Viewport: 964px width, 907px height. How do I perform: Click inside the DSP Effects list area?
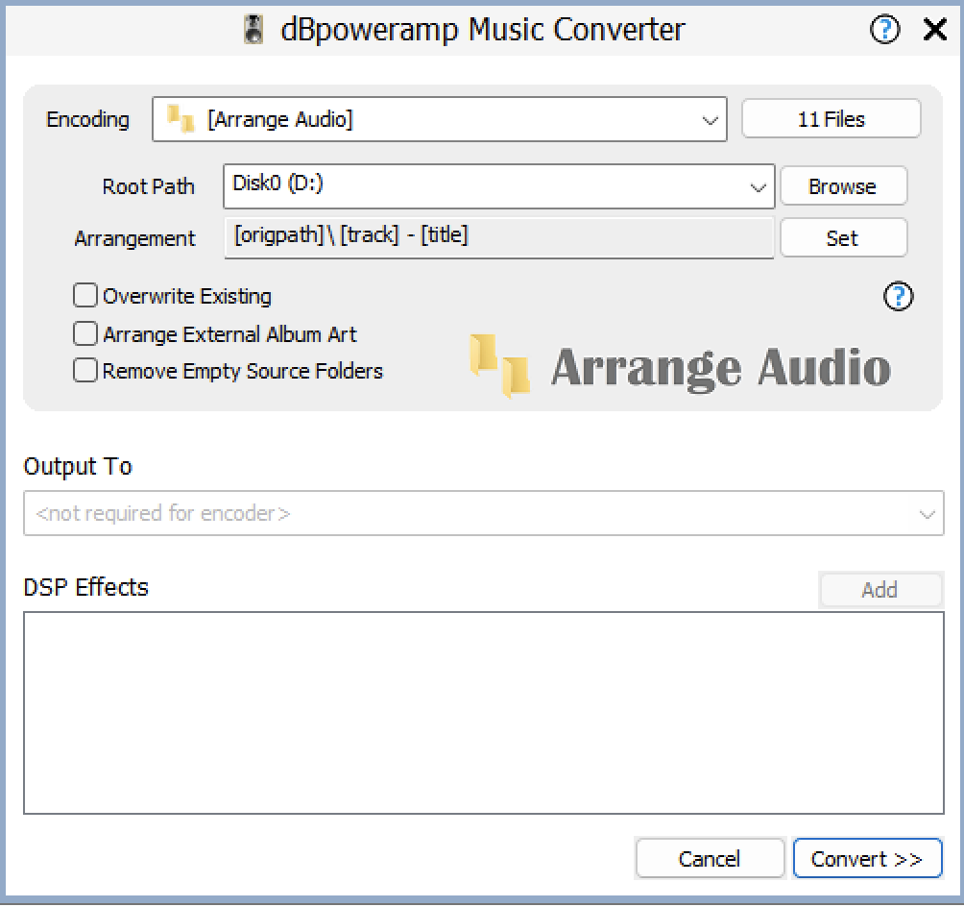(483, 713)
